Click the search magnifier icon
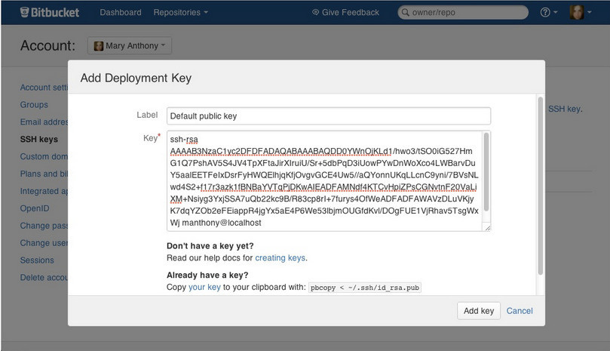This screenshot has width=610, height=351. 405,12
